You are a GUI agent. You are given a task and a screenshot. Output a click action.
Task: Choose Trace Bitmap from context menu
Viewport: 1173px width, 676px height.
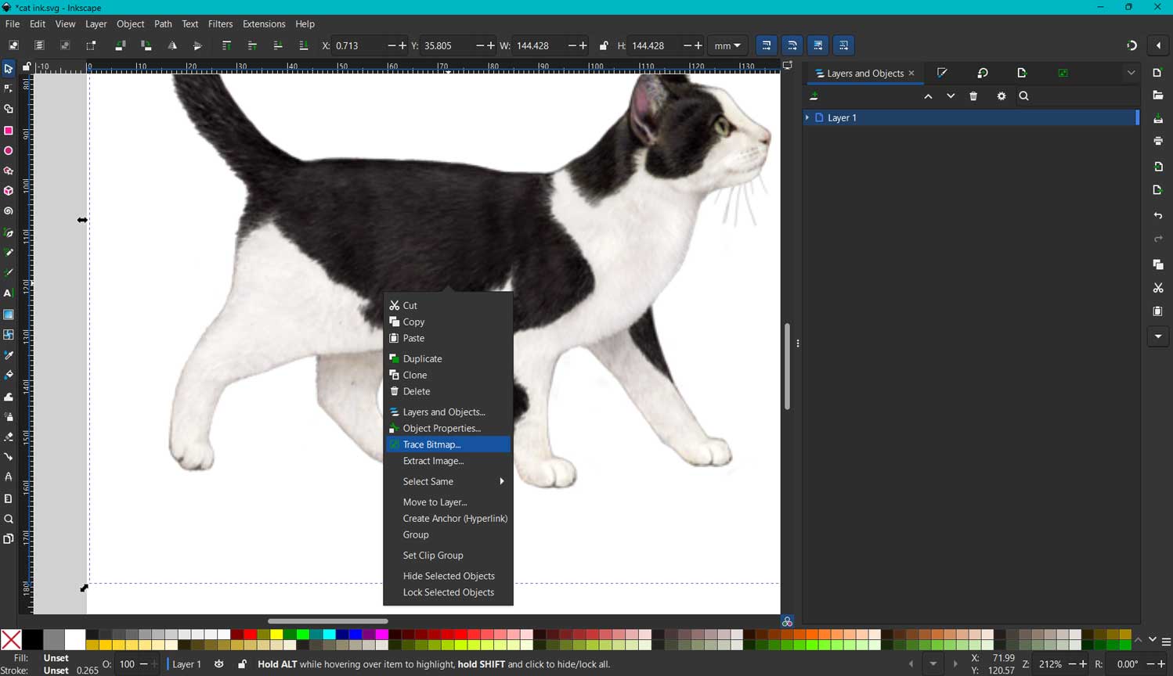[431, 444]
